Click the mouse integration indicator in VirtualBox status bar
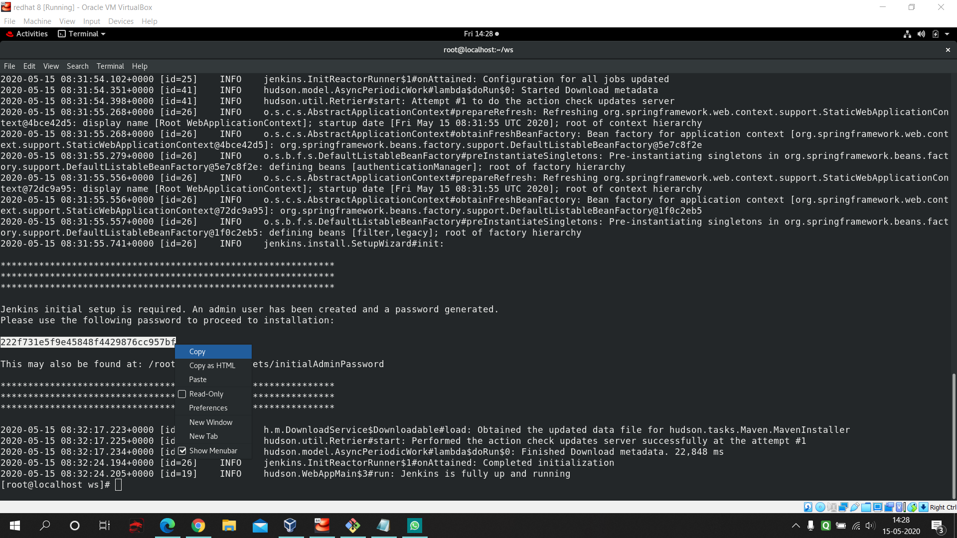 tap(912, 507)
